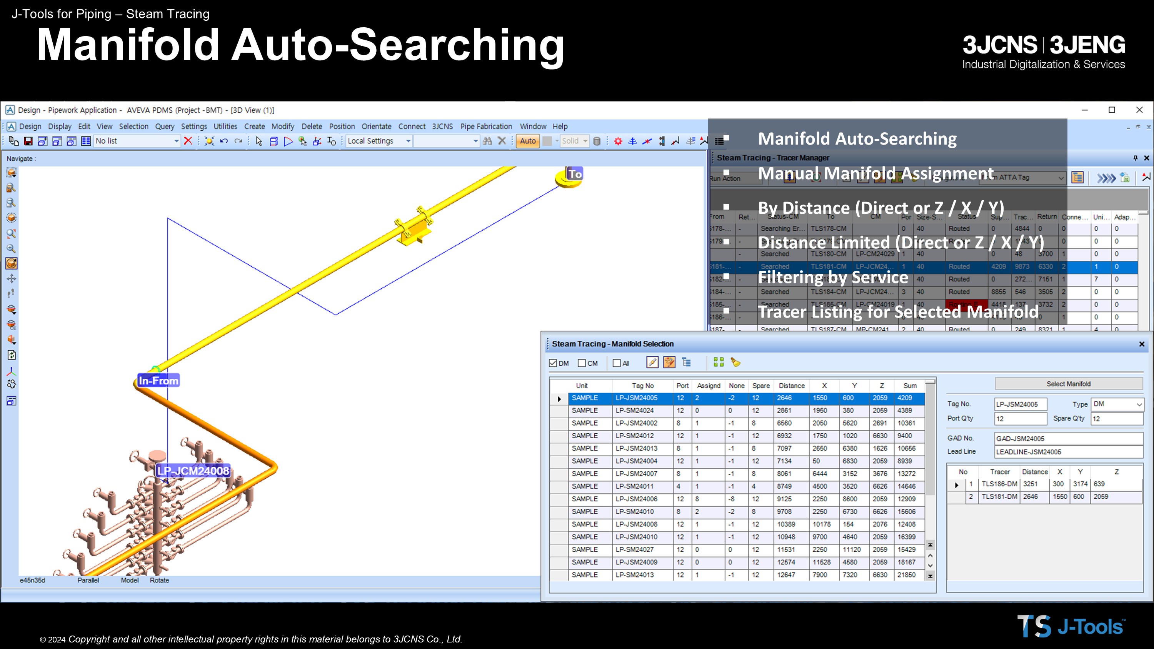Open the 3JCNS menu
This screenshot has height=649, width=1154.
coord(442,126)
